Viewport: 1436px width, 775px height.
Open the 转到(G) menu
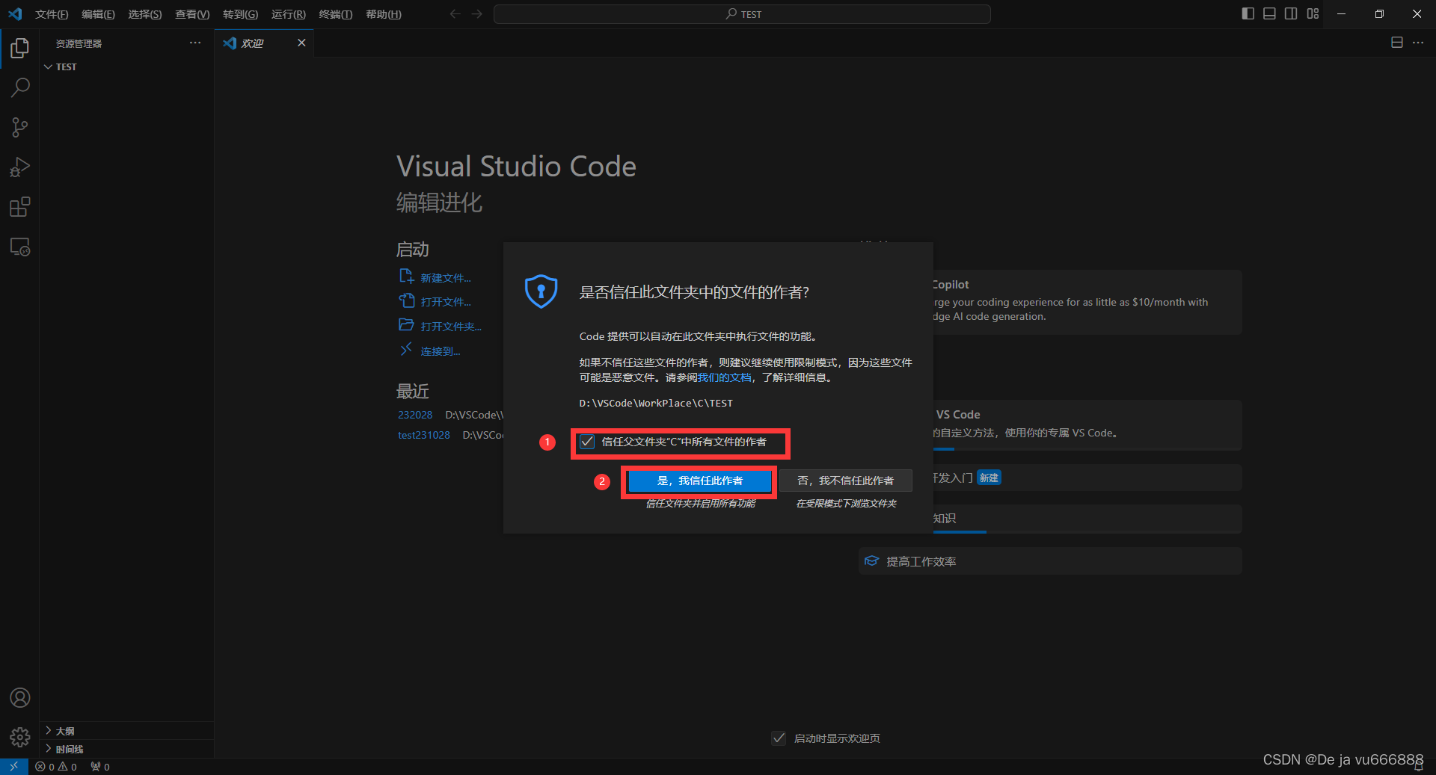240,14
